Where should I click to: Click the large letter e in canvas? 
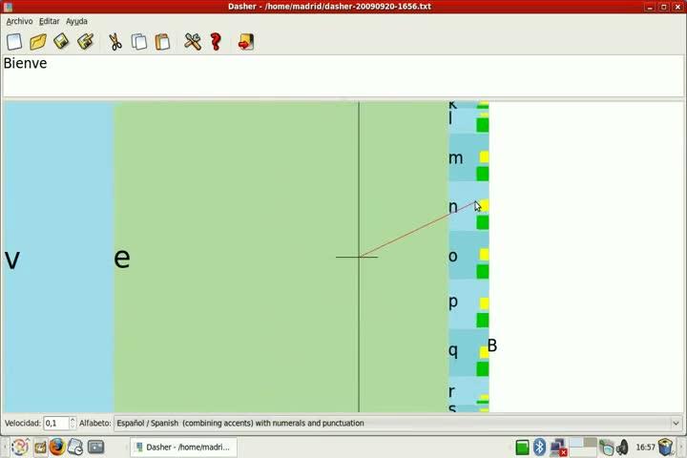tap(122, 258)
